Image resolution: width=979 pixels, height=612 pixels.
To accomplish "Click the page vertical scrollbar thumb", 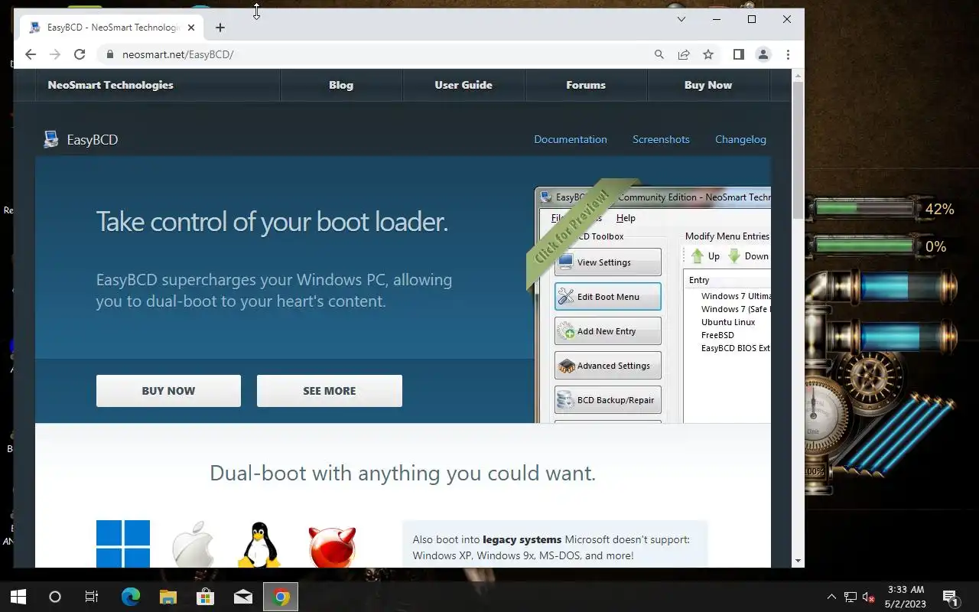I will coord(798,149).
